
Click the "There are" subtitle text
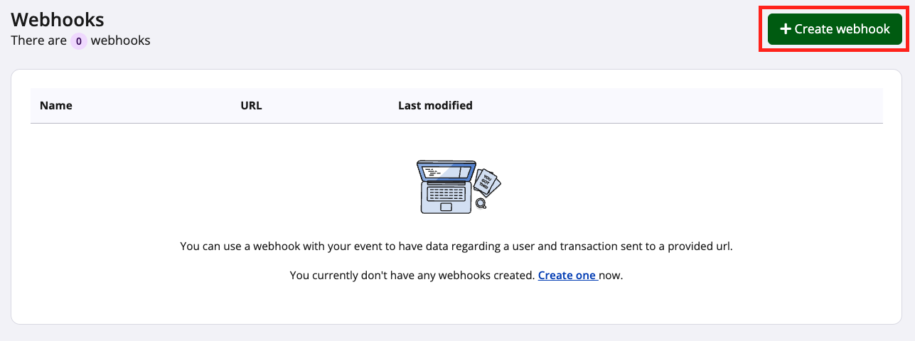(x=39, y=40)
